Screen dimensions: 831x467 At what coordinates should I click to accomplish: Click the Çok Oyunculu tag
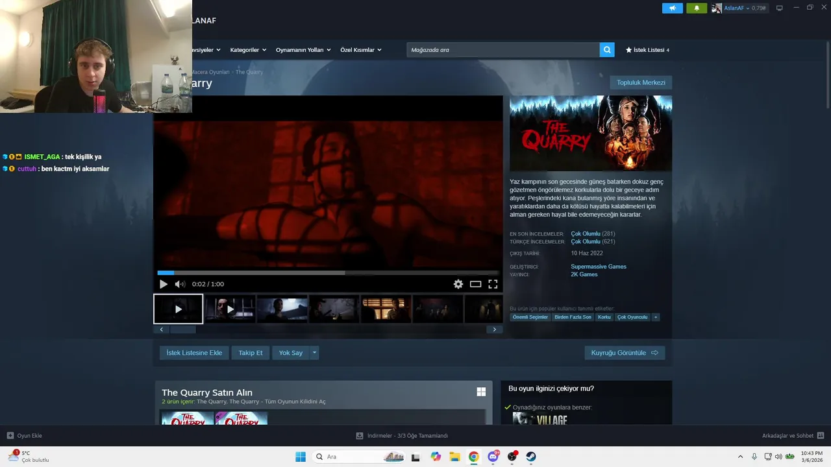(x=632, y=317)
